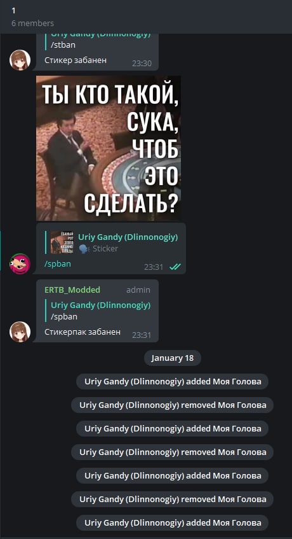The image size is (292, 539).
Task: Click the January 18 date badge
Action: [173, 358]
